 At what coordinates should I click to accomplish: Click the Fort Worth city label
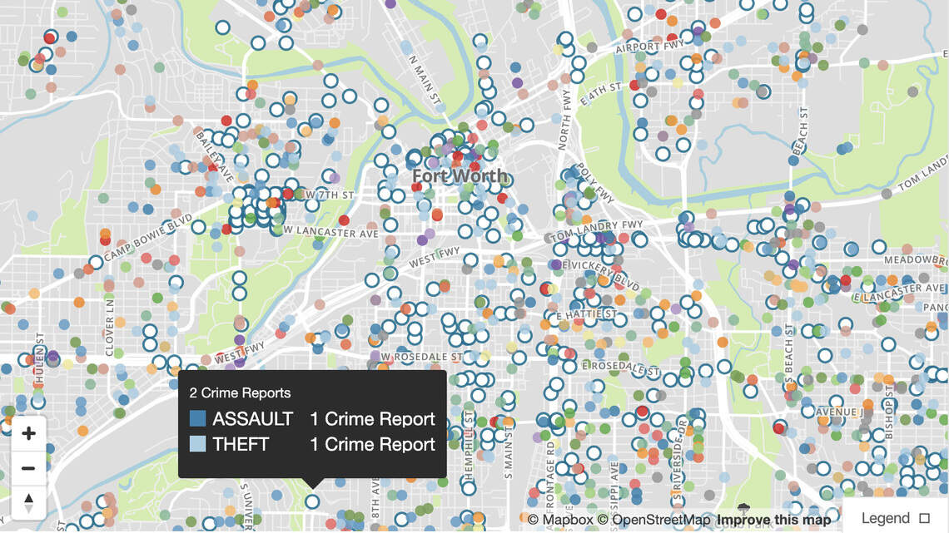pos(460,175)
